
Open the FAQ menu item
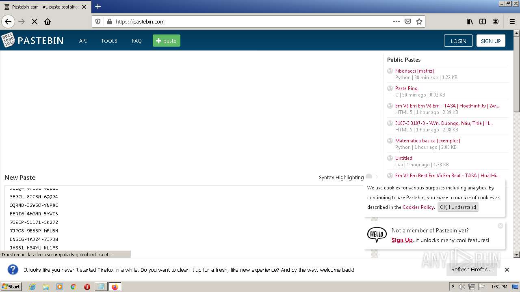coord(136,41)
